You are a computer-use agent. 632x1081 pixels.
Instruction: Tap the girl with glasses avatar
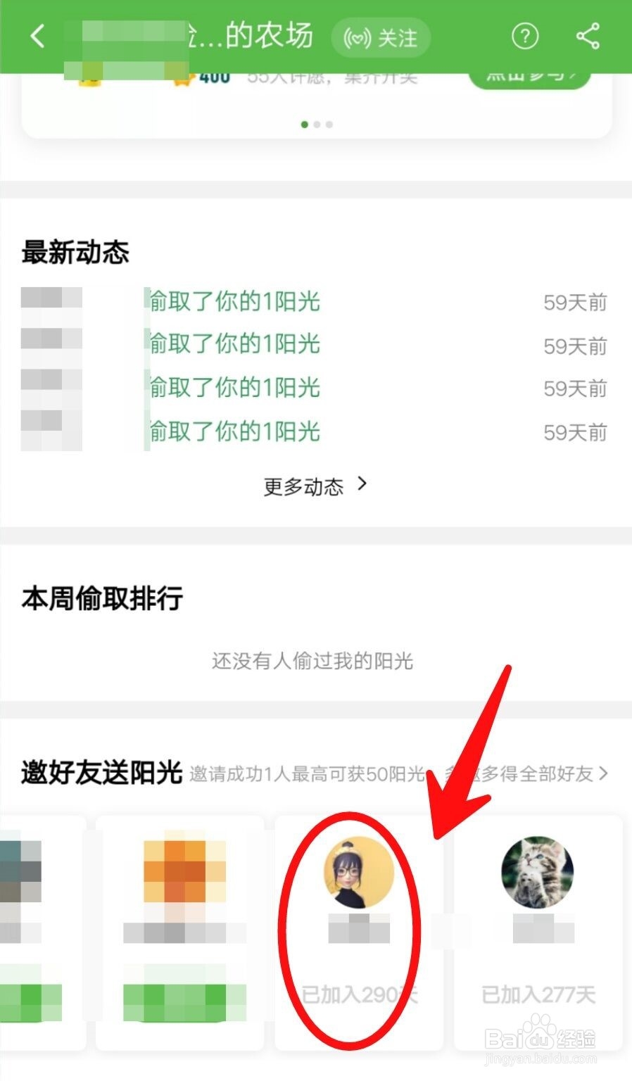(359, 873)
